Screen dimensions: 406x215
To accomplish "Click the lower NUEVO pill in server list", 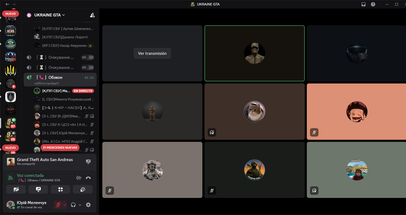I will point(10,148).
